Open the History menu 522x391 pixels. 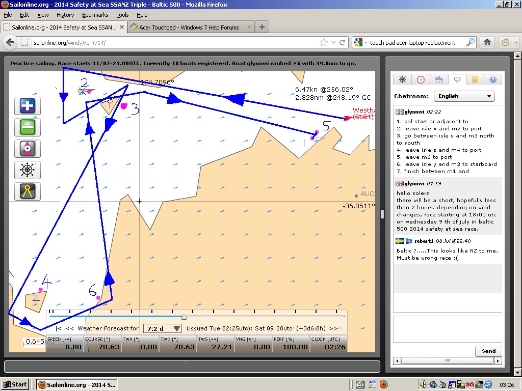(x=65, y=15)
